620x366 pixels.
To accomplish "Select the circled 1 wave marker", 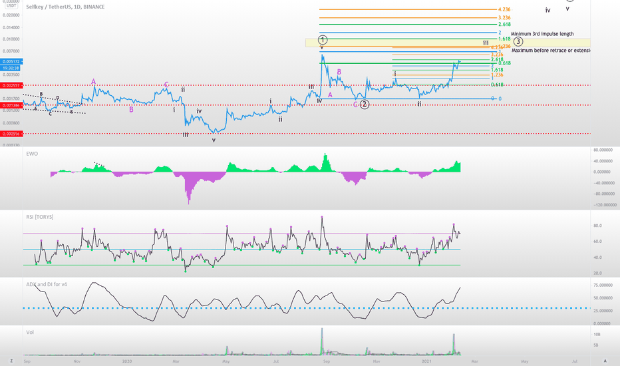I will pos(323,39).
